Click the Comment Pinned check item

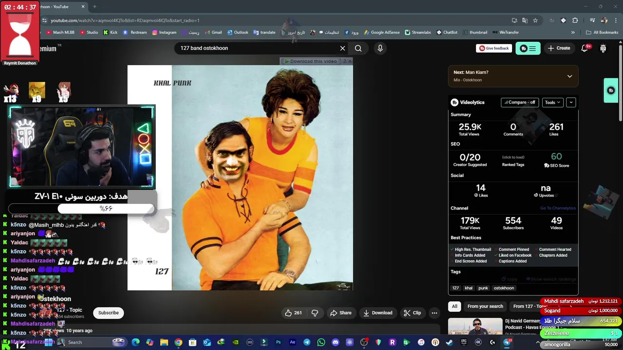pos(512,249)
